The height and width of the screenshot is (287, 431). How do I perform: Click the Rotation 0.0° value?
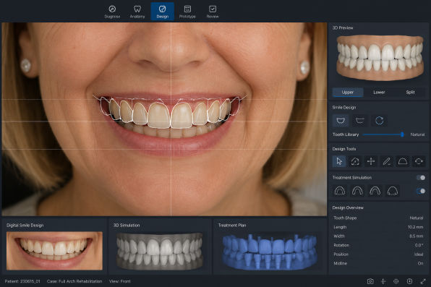tap(419, 245)
